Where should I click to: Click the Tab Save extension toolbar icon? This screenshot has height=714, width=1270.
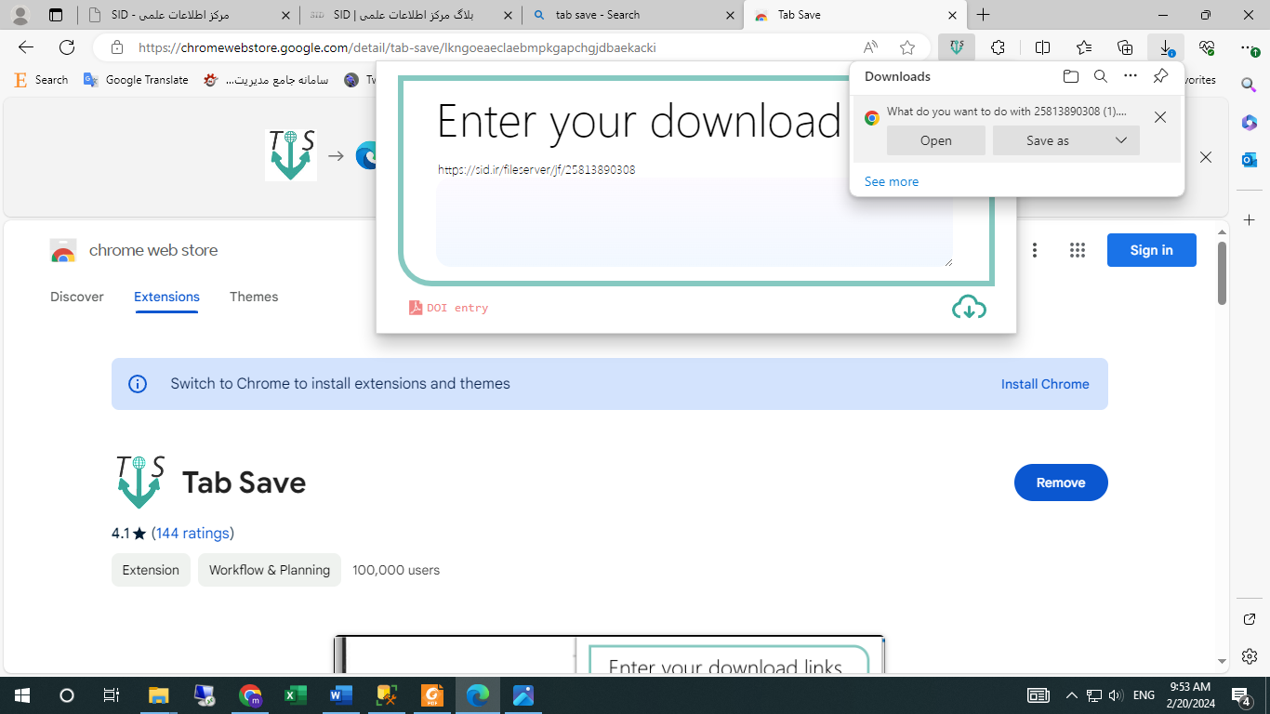(956, 47)
